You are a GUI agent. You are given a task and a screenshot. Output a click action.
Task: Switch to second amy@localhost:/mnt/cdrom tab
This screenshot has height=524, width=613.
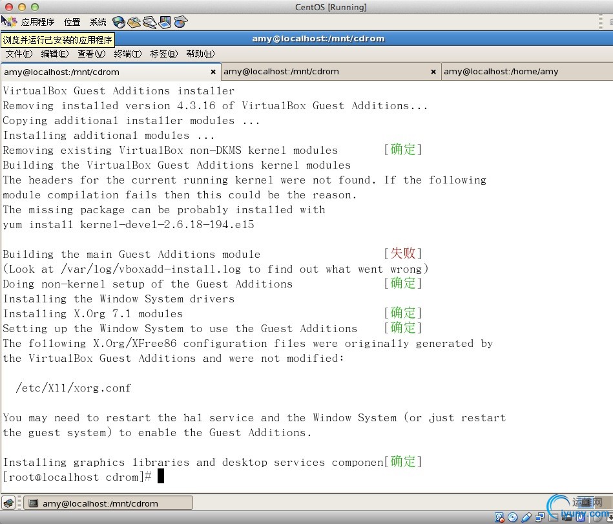(x=331, y=72)
